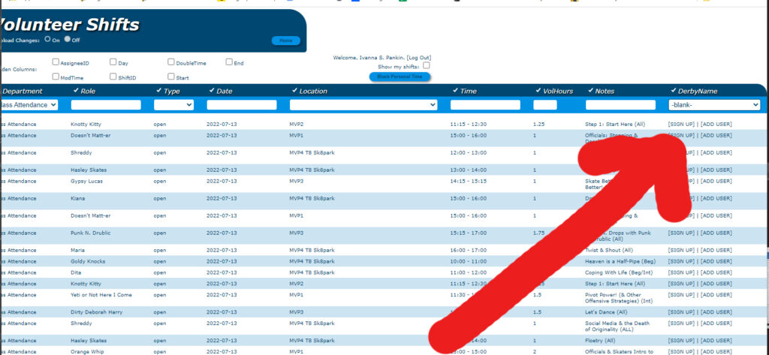The image size is (769, 355).
Task: Click the checkmark icon beside Location header
Action: 294,91
